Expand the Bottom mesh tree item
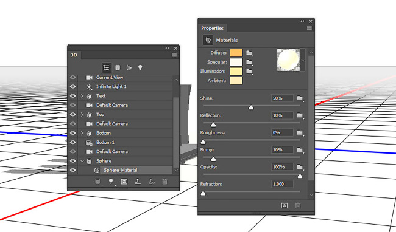Screen dimensions: 396x232 tap(82, 133)
